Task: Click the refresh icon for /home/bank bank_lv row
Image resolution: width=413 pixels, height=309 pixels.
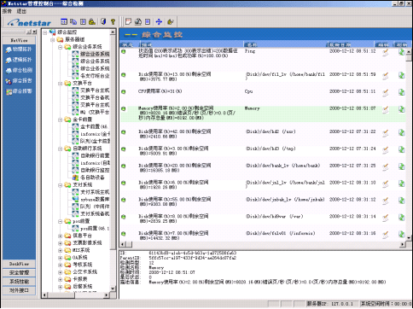Action: click(x=401, y=166)
